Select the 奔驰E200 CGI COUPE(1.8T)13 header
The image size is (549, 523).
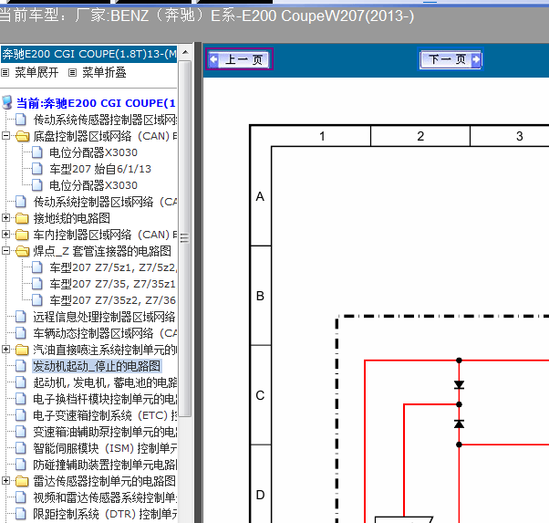(89, 54)
